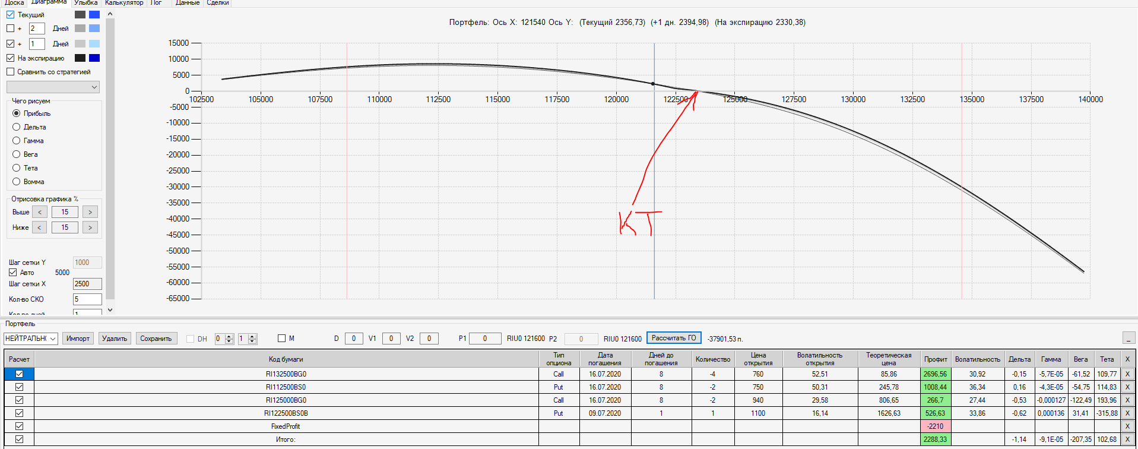Click the D input field in portfolio toolbar

coord(354,339)
